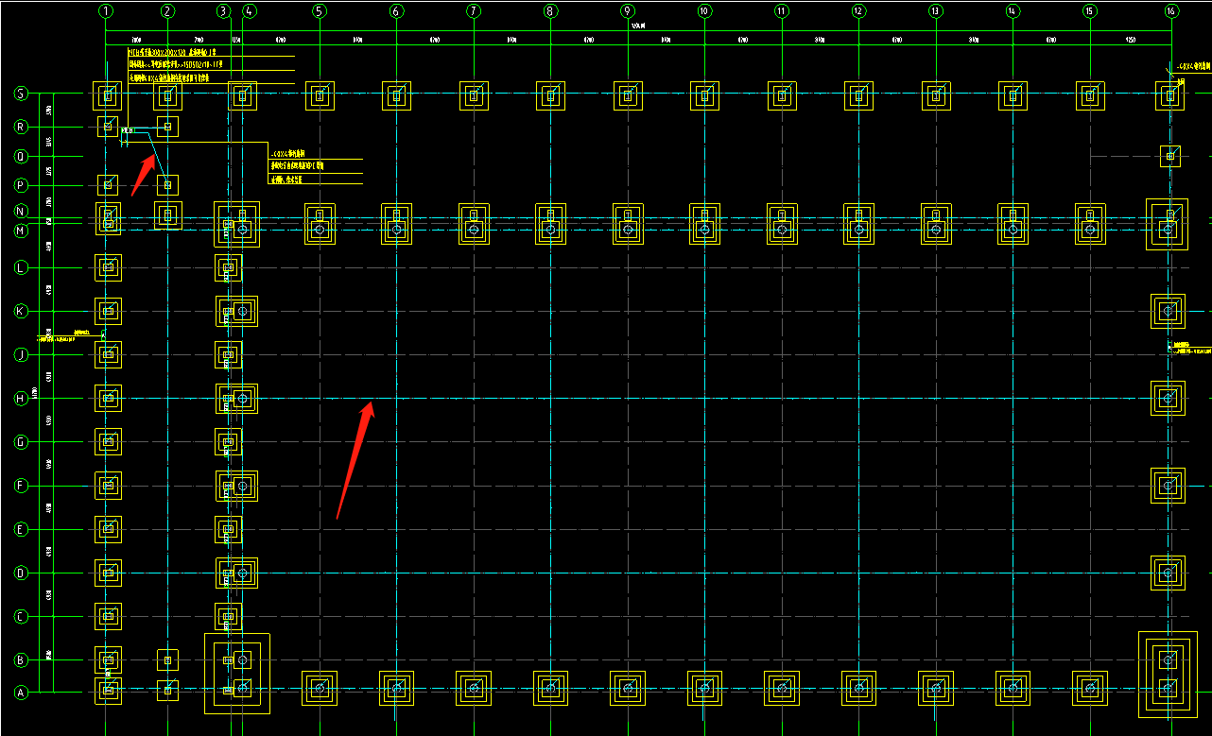Pick the row axis bubble labeled E
The width and height of the screenshot is (1212, 736).
coord(20,529)
